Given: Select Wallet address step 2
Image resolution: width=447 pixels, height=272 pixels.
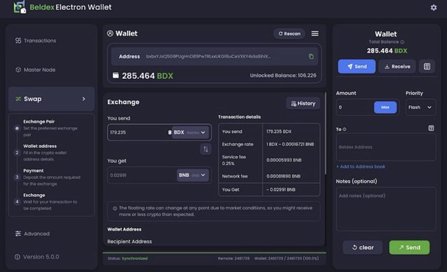Looking at the screenshot, I should pos(45,152).
